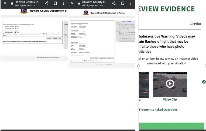Exit from the verification page
Viewport: 206px width, 131px height.
click(113, 58)
